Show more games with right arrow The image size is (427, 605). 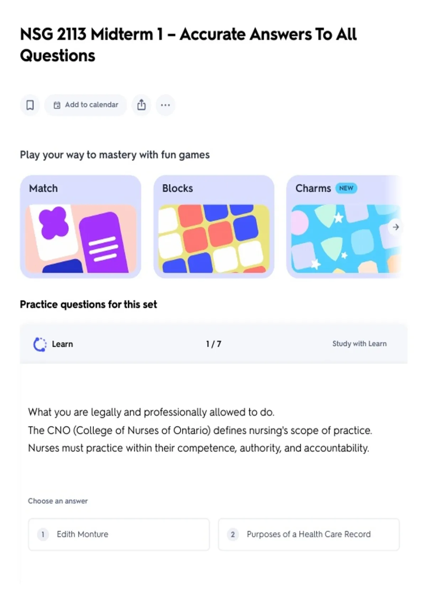click(x=396, y=227)
